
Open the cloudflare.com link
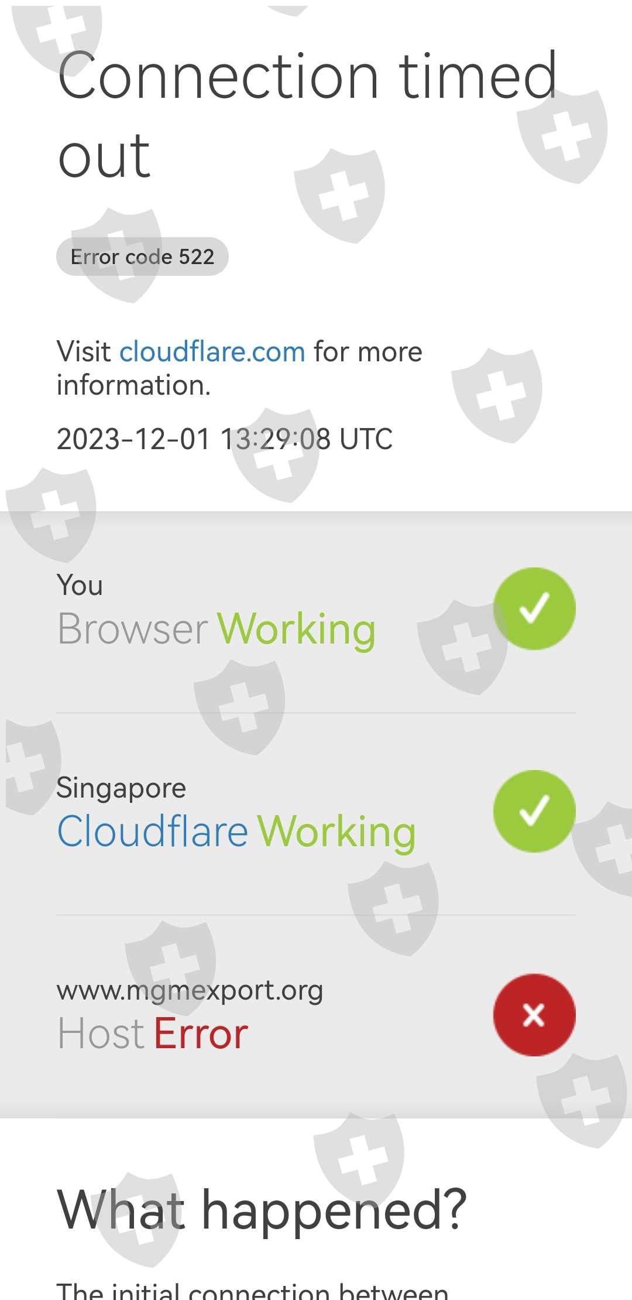[x=212, y=352]
